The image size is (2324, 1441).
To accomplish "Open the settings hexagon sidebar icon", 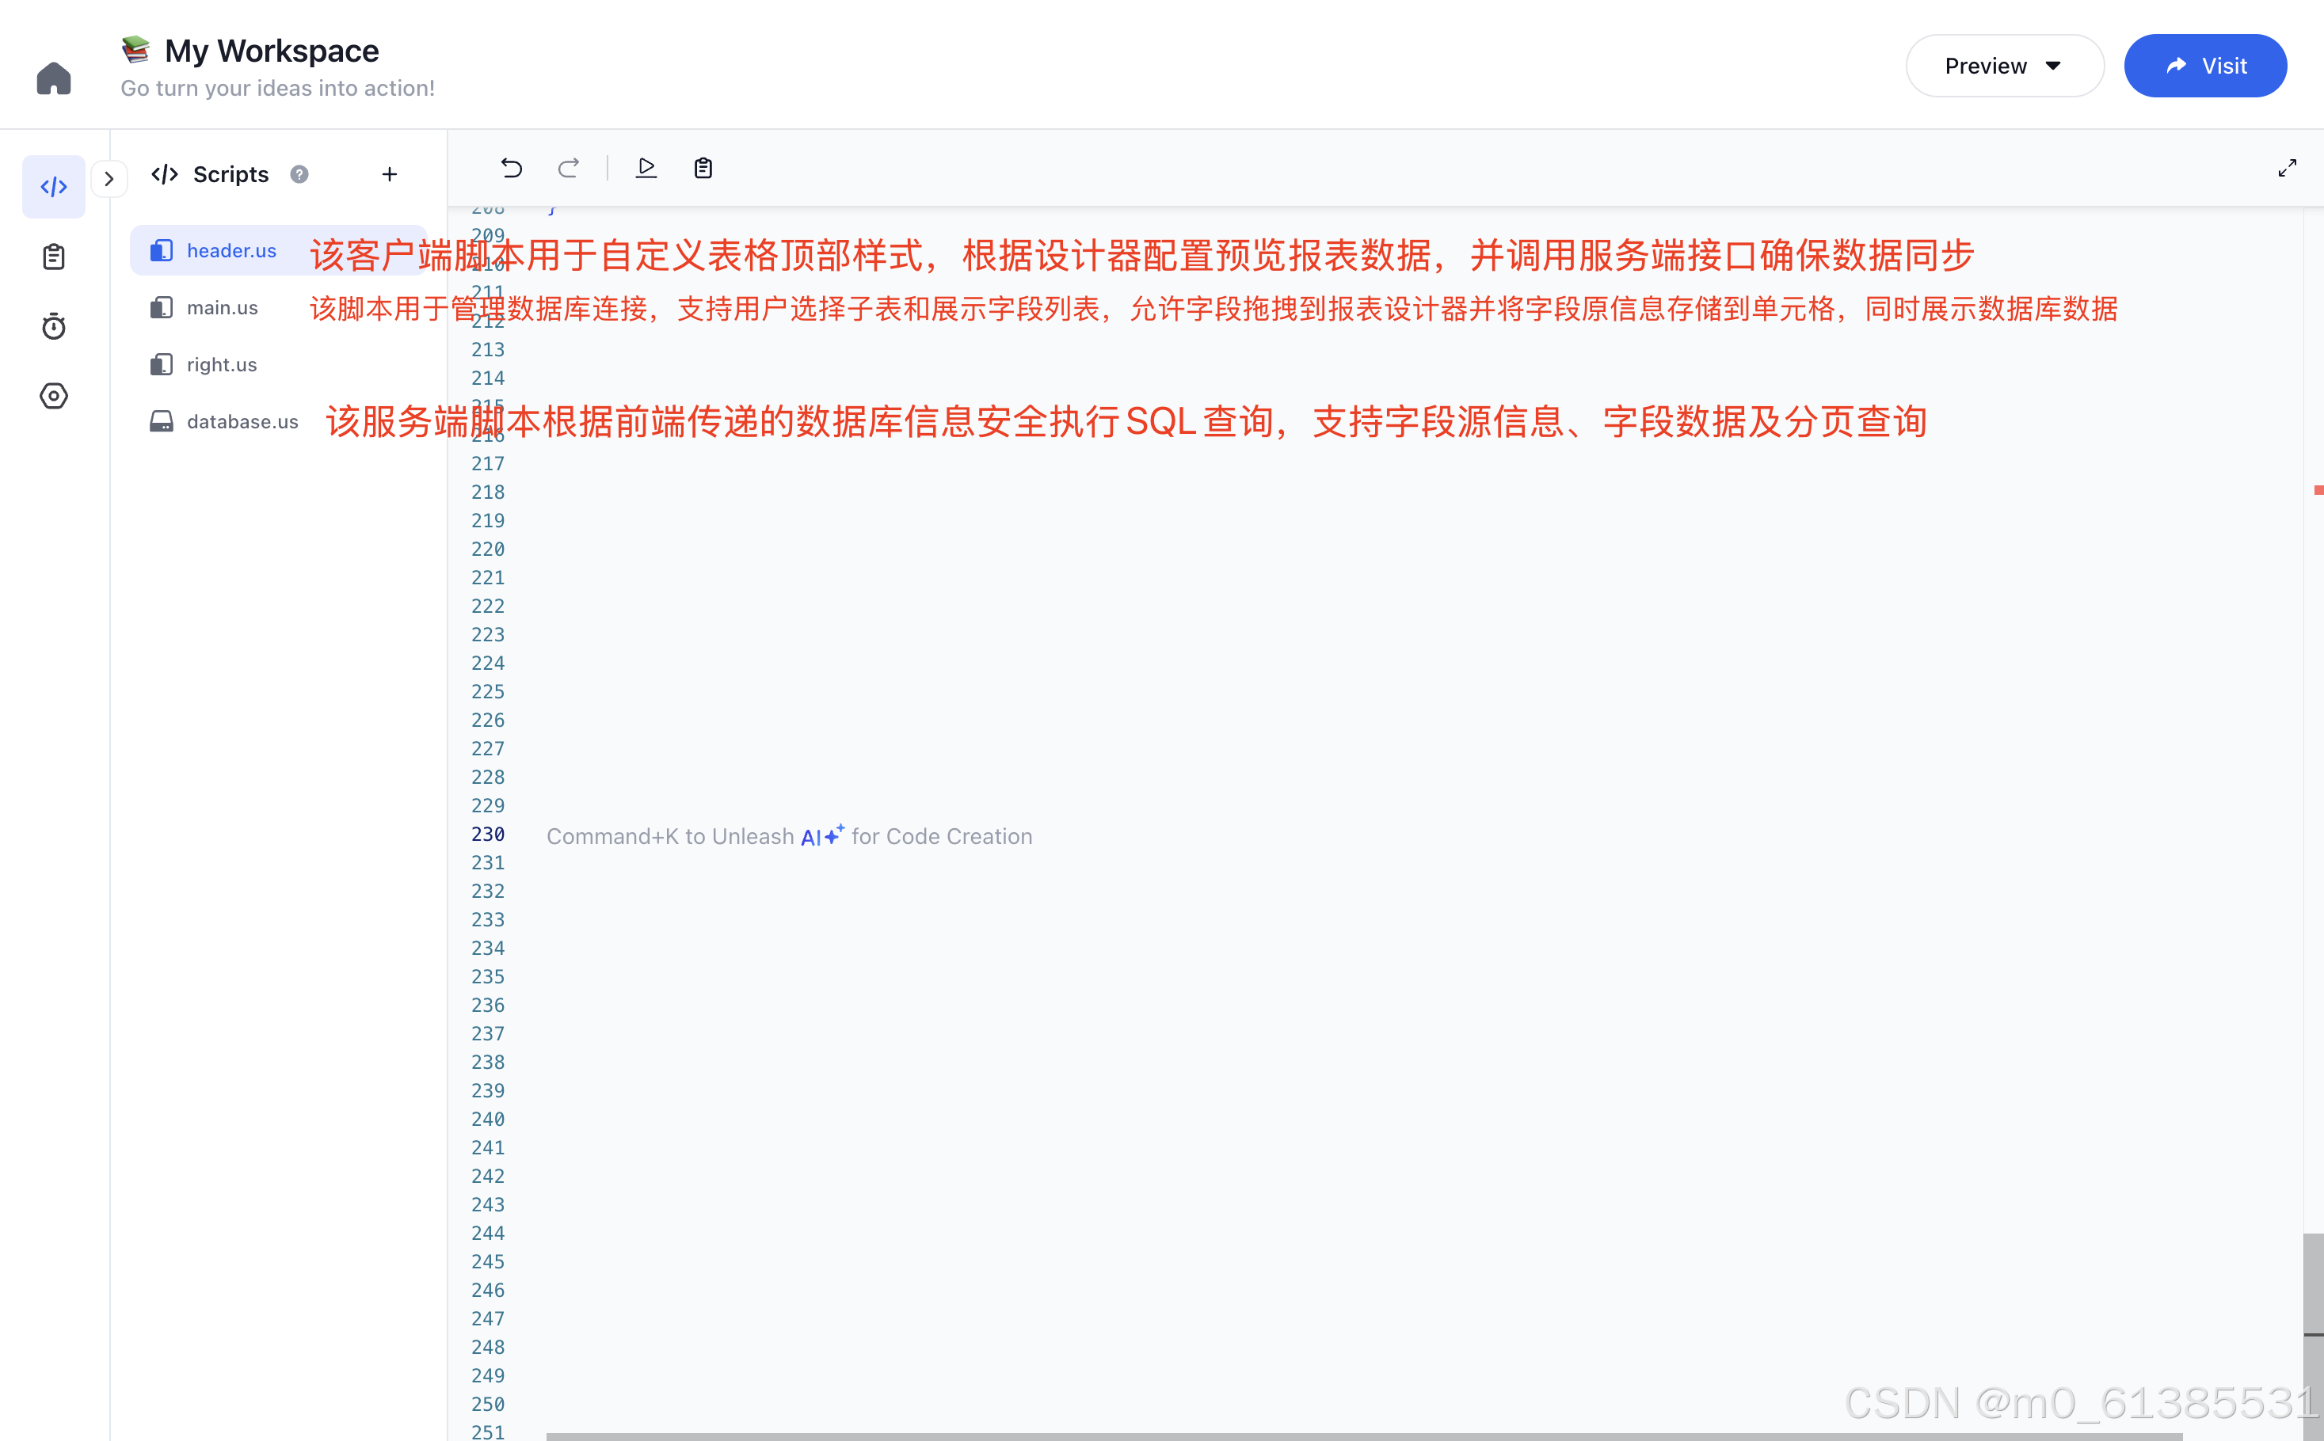I will point(53,396).
